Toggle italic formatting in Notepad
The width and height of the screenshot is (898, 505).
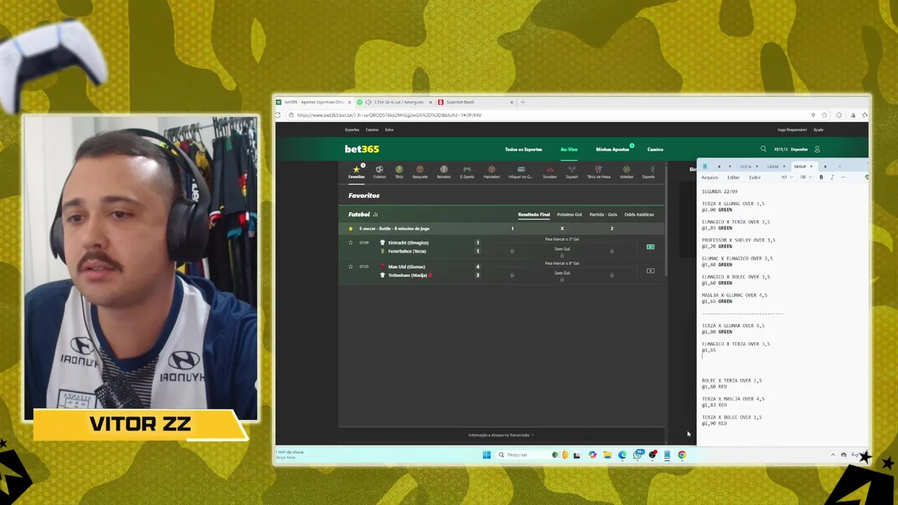(x=832, y=177)
